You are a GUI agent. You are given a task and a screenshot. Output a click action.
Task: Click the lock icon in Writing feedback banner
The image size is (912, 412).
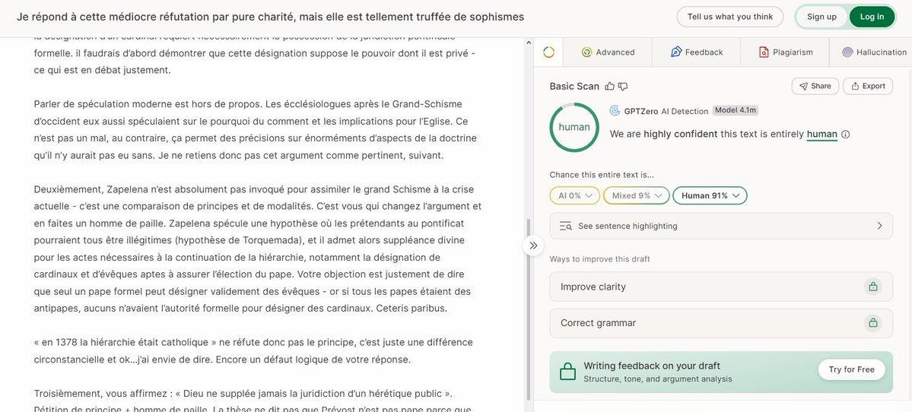pyautogui.click(x=567, y=371)
